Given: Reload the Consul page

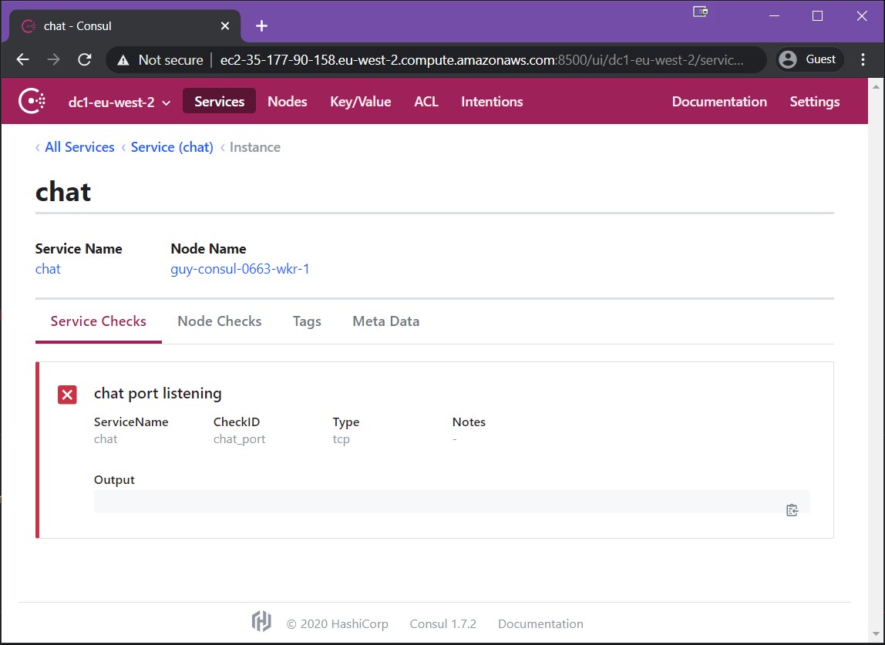Looking at the screenshot, I should click(x=85, y=59).
